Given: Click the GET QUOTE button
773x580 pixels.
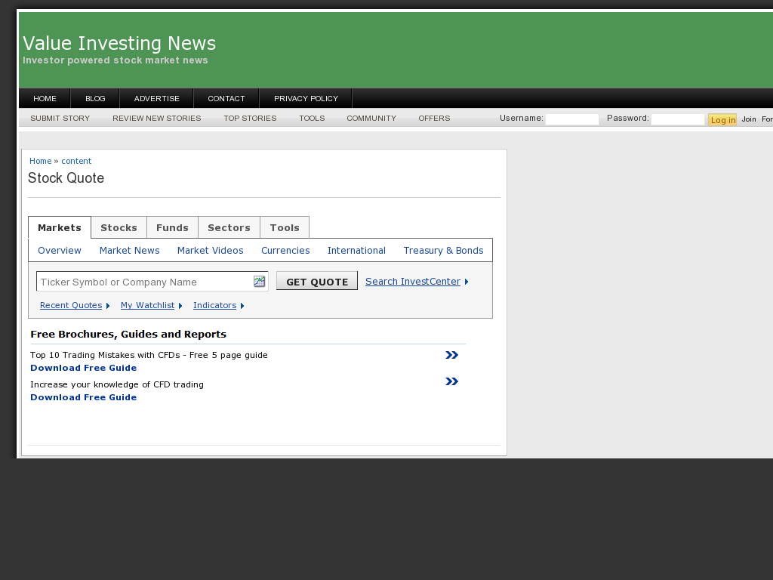Looking at the screenshot, I should (x=317, y=281).
